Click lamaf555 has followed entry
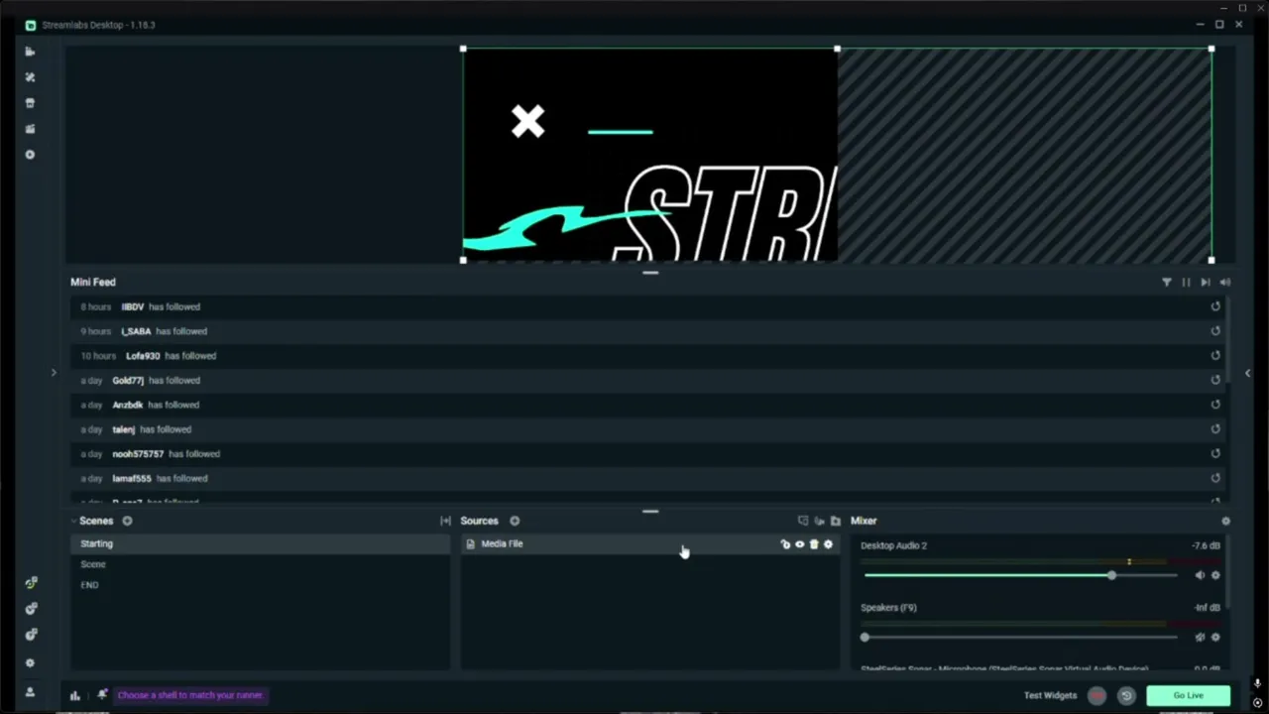The image size is (1269, 714). (644, 478)
